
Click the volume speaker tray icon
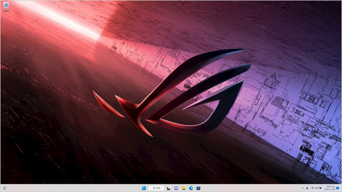pyautogui.click(x=317, y=188)
